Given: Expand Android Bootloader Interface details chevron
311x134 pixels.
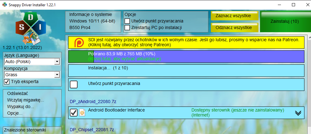Looking at the screenshot, I should coord(298,113).
